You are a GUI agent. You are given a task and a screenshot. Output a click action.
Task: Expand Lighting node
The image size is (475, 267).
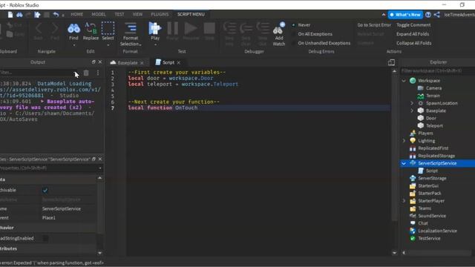coord(404,141)
